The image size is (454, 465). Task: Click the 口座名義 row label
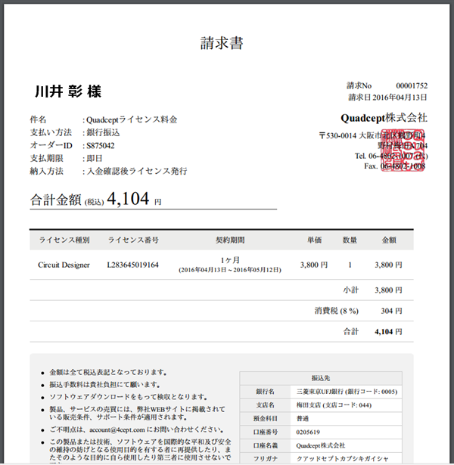click(266, 445)
